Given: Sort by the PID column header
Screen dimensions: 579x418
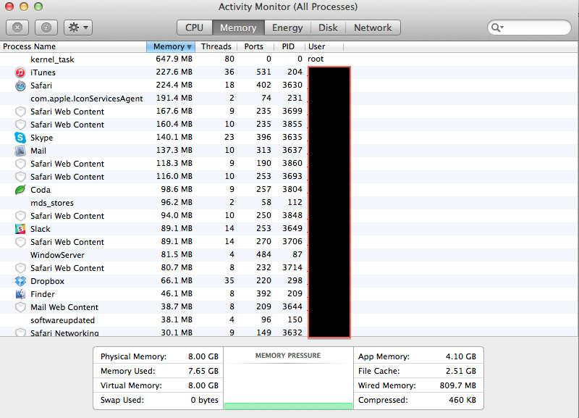Looking at the screenshot, I should 288,46.
